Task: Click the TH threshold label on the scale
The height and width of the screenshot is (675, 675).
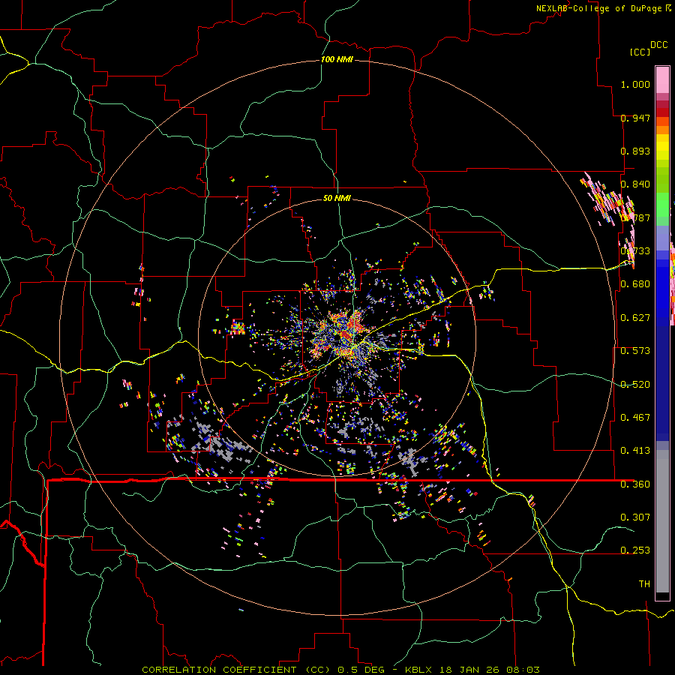Action: (644, 584)
